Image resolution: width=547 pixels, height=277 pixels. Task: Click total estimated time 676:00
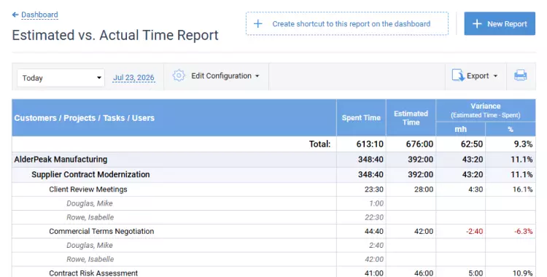[x=419, y=144]
